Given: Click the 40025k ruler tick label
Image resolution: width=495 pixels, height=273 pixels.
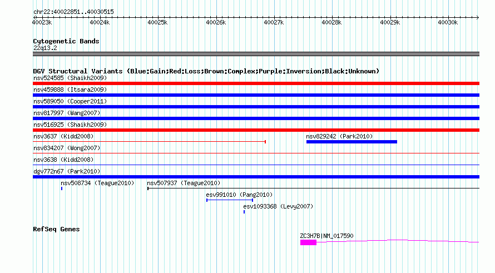Looking at the screenshot, I should pyautogui.click(x=157, y=22).
